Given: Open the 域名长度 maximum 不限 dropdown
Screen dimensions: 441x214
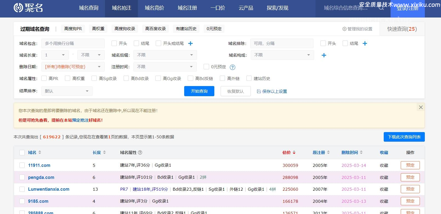Looking at the screenshot, I should 91,55.
